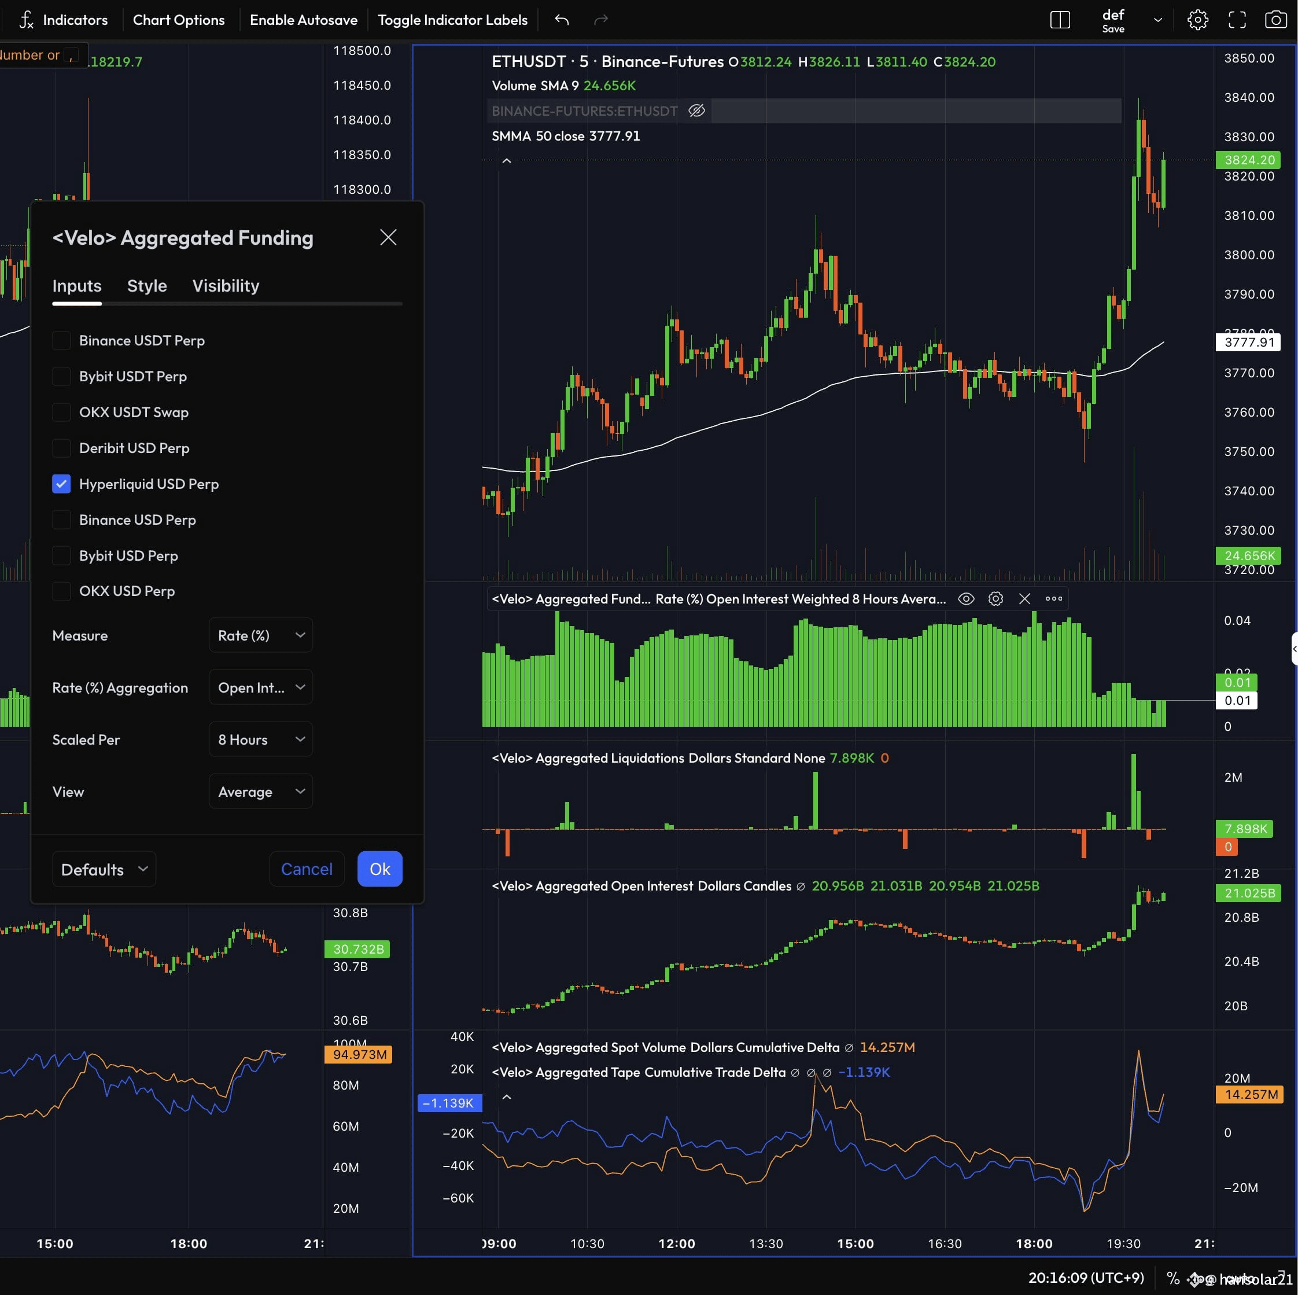This screenshot has height=1295, width=1298.
Task: Toggle visibility of Aggregated Funding indicator
Action: tap(965, 599)
